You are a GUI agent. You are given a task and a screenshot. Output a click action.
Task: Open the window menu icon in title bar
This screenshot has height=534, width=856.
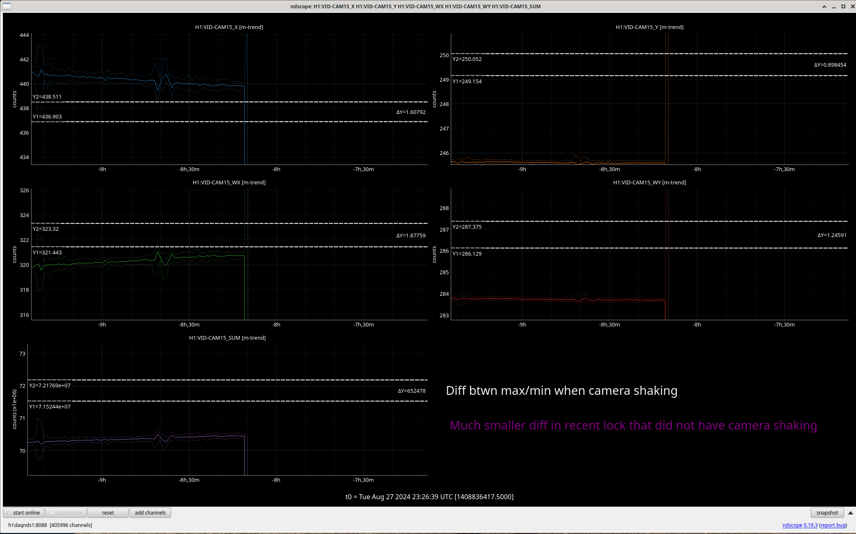pos(6,6)
